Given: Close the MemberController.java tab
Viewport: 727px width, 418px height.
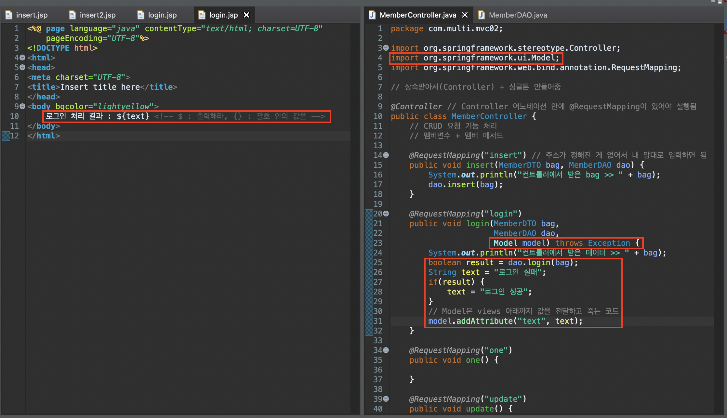Looking at the screenshot, I should pyautogui.click(x=465, y=15).
